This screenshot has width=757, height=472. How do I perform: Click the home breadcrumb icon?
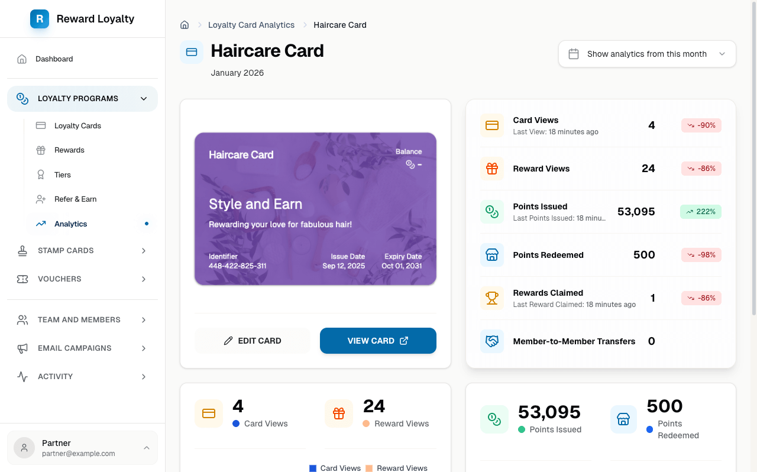(x=184, y=24)
